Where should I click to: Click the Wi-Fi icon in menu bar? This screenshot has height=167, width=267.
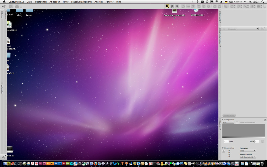217,2
